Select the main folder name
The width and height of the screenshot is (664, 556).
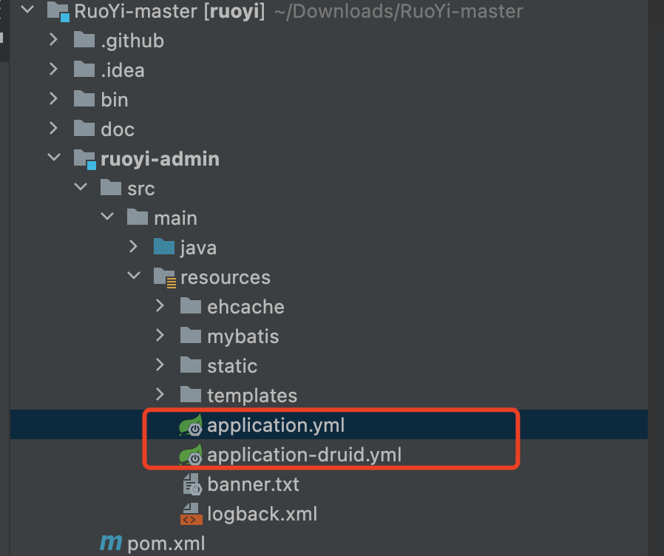(x=176, y=219)
